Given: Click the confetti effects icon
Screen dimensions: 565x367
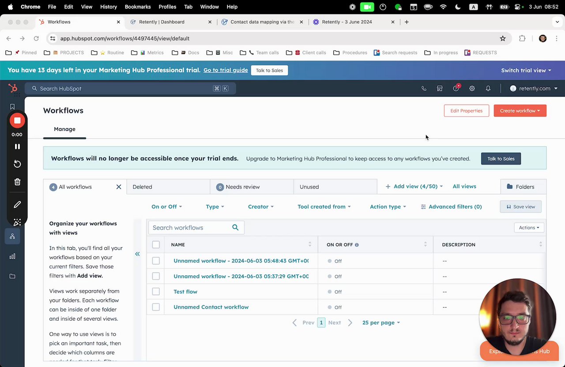Looking at the screenshot, I should (x=17, y=222).
